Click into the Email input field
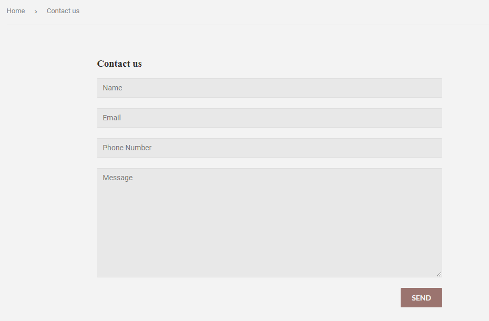 pyautogui.click(x=269, y=118)
